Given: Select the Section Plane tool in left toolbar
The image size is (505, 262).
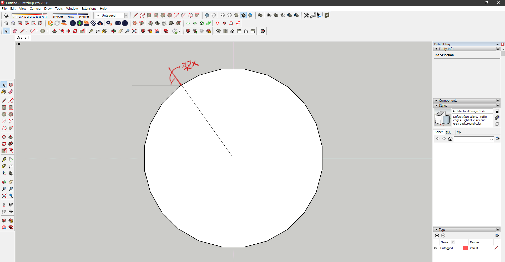Looking at the screenshot, I should 11,212.
